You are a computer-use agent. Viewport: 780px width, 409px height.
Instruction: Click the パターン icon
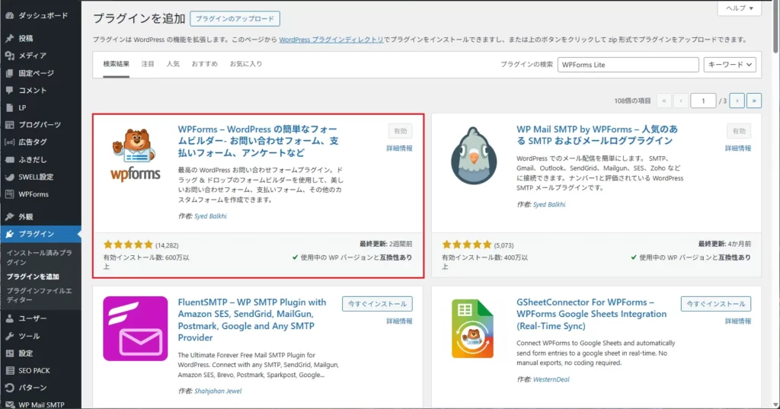(9, 388)
